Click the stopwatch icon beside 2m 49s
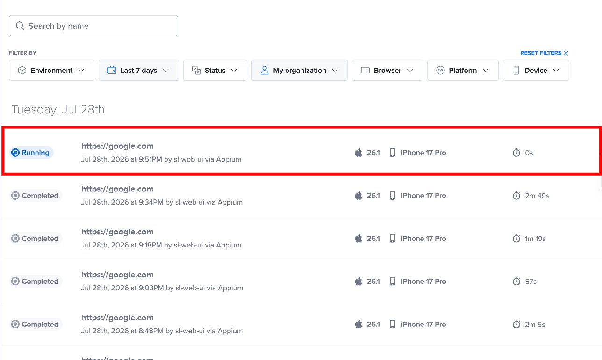 tap(516, 196)
